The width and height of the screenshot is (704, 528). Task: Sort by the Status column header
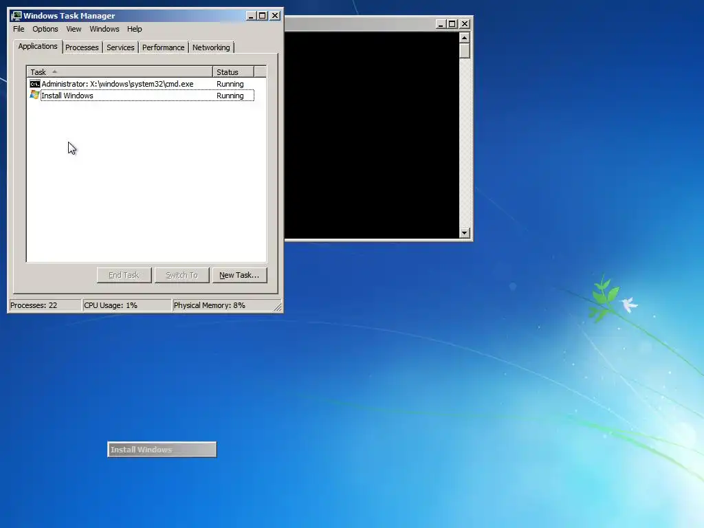tap(234, 71)
